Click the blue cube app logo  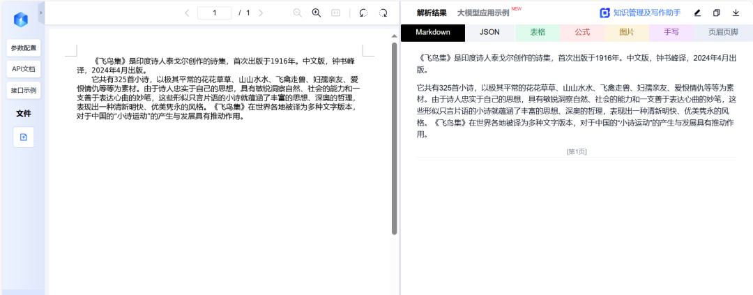[21, 20]
